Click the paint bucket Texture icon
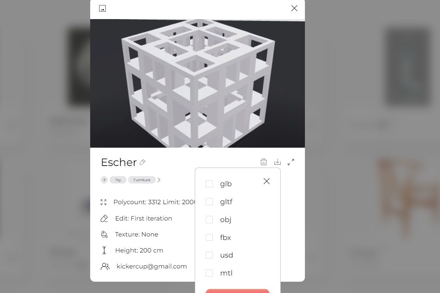Image resolution: width=440 pixels, height=293 pixels. [104, 235]
